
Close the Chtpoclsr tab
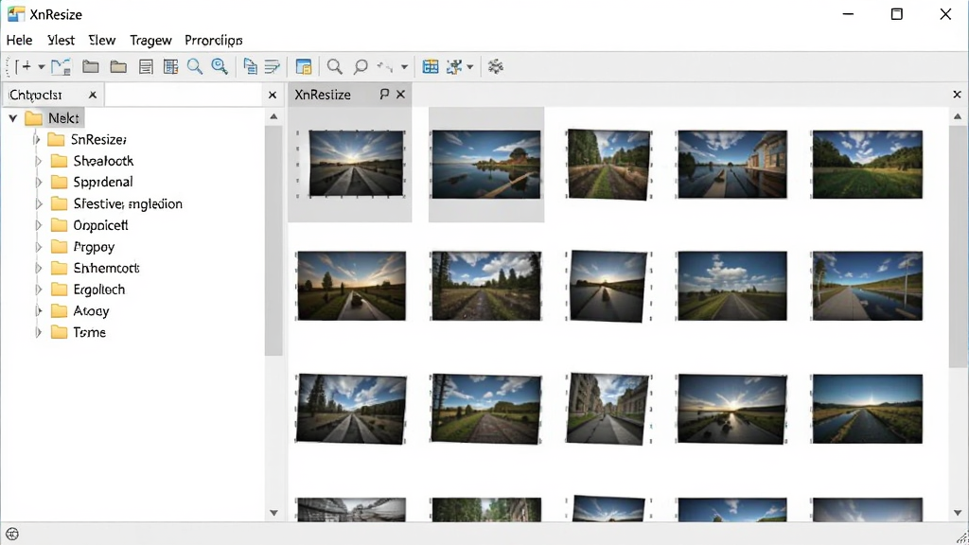(x=93, y=95)
